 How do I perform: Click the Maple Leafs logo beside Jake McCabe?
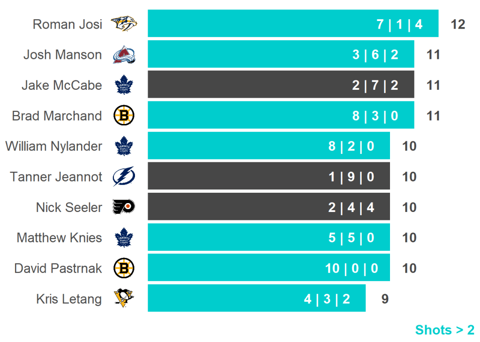pos(124,85)
